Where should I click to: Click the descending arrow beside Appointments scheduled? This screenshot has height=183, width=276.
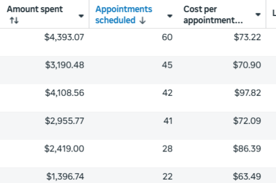click(x=142, y=21)
